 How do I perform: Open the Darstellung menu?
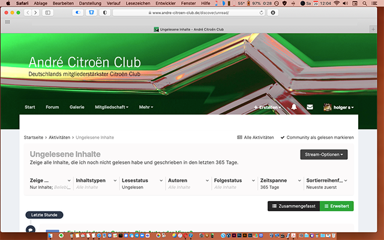[90, 3]
